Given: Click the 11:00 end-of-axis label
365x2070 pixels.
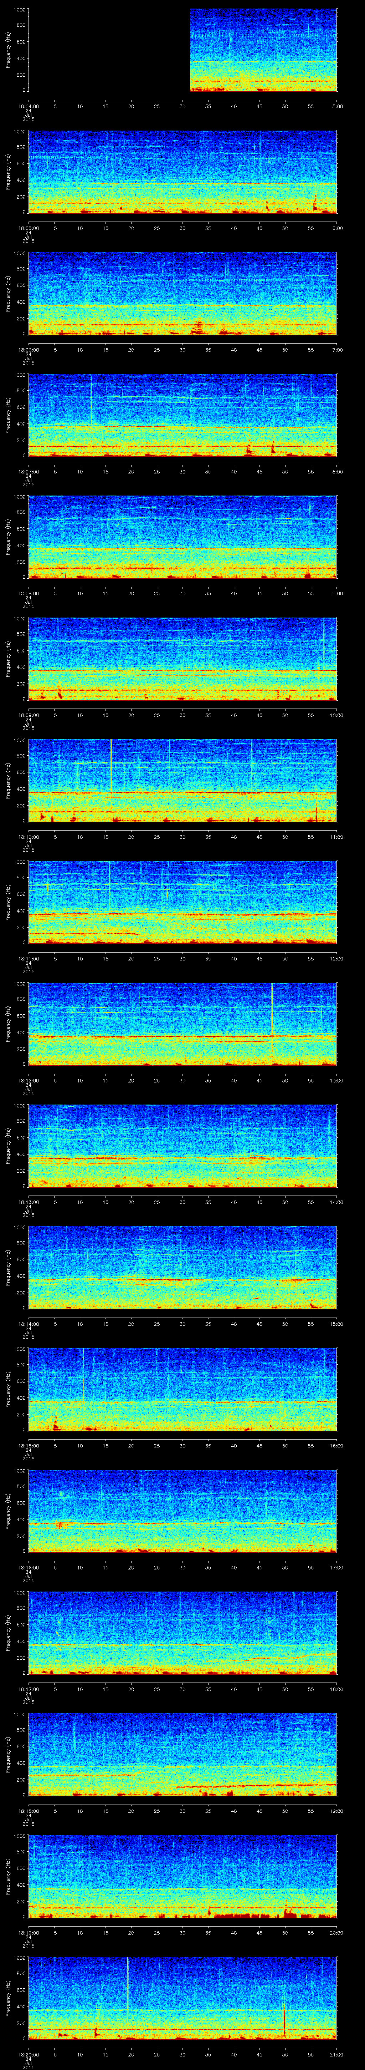Looking at the screenshot, I should [x=336, y=837].
